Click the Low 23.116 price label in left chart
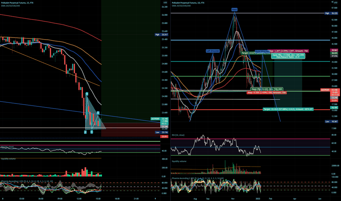The height and width of the screenshot is (201, 341). (162, 132)
